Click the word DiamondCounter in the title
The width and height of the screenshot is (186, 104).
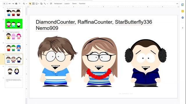pos(55,22)
